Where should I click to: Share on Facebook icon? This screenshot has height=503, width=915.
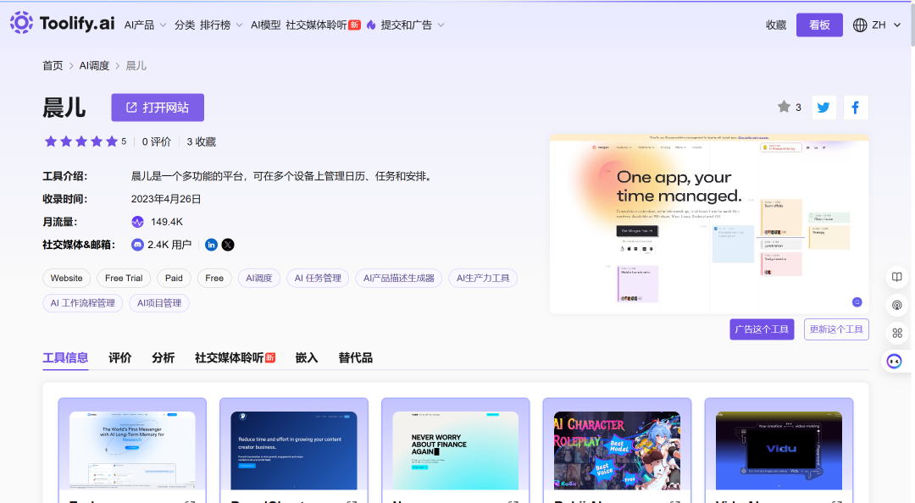(856, 108)
